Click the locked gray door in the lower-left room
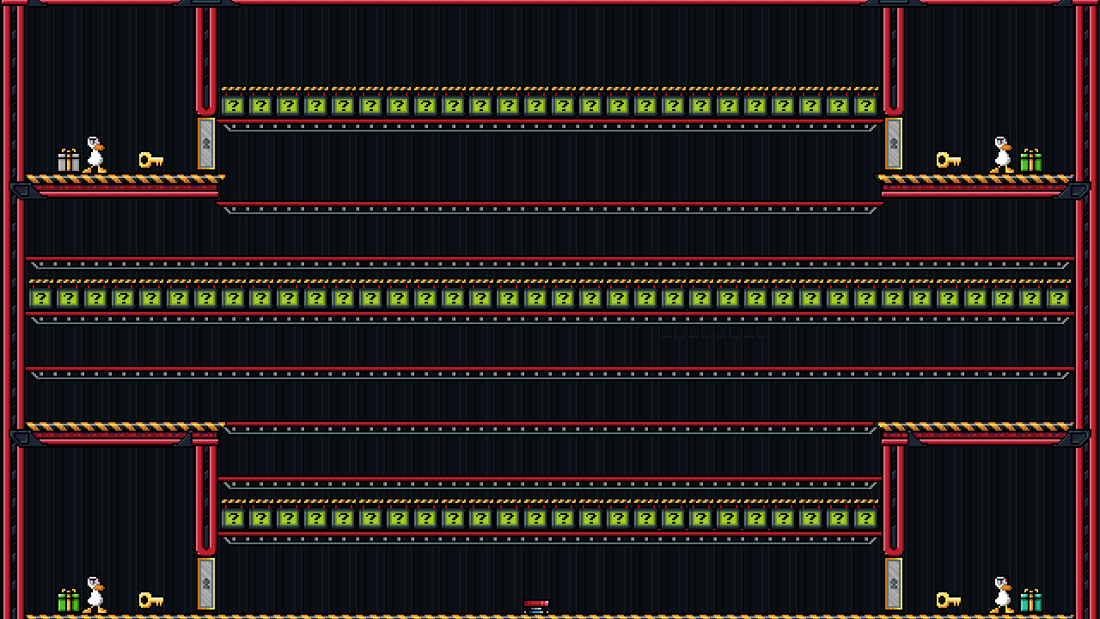 click(x=206, y=584)
